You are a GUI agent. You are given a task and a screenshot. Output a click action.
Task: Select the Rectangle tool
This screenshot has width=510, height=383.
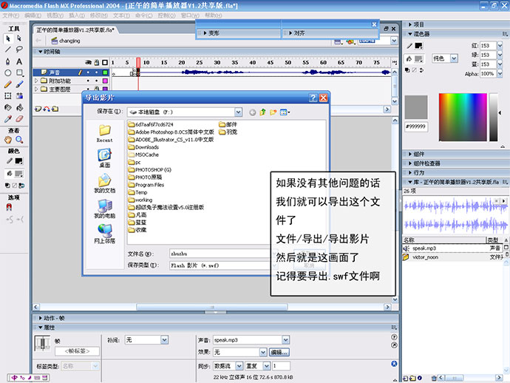click(x=19, y=73)
